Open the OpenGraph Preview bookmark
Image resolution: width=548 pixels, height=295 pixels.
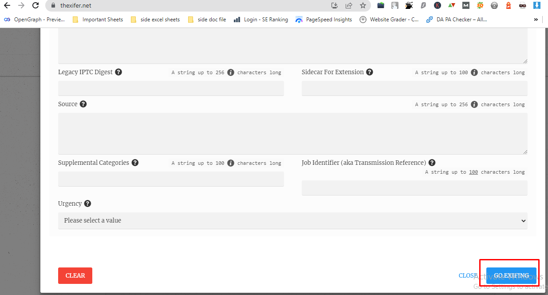click(x=34, y=20)
